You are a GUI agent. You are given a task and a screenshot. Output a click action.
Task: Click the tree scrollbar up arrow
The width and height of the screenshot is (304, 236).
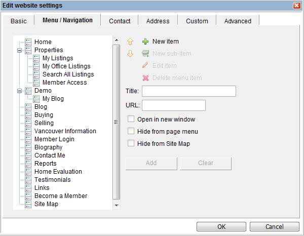[117, 40]
